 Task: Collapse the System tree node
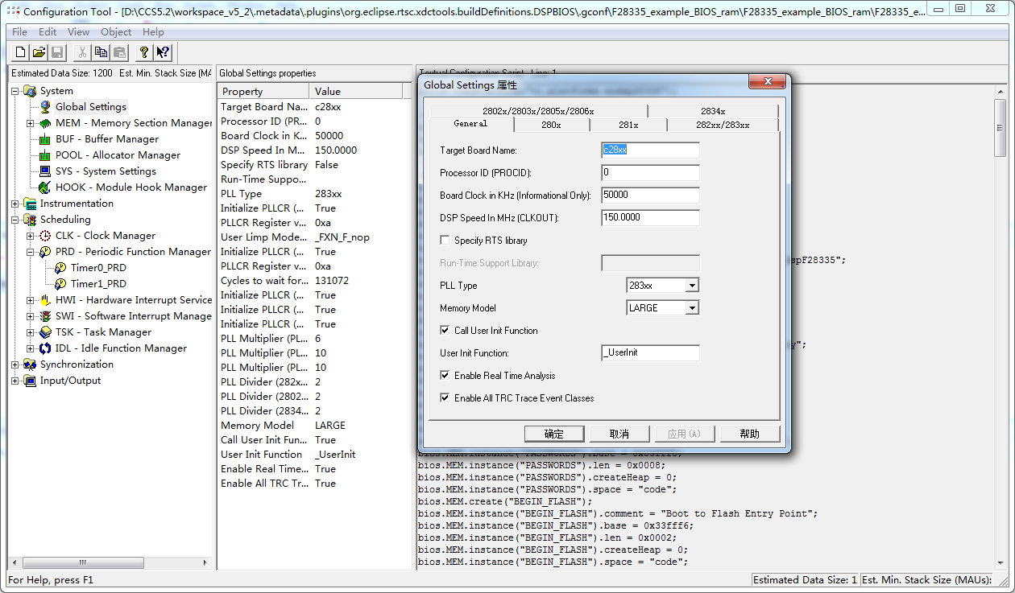click(x=15, y=91)
